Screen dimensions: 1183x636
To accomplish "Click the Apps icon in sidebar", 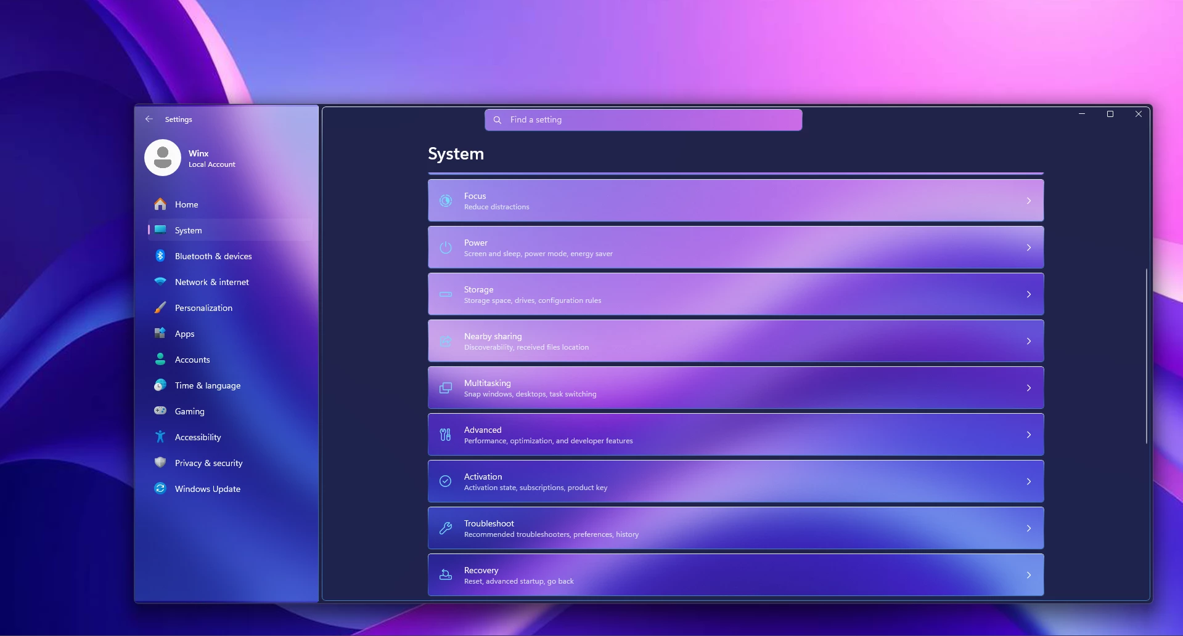I will (x=160, y=333).
